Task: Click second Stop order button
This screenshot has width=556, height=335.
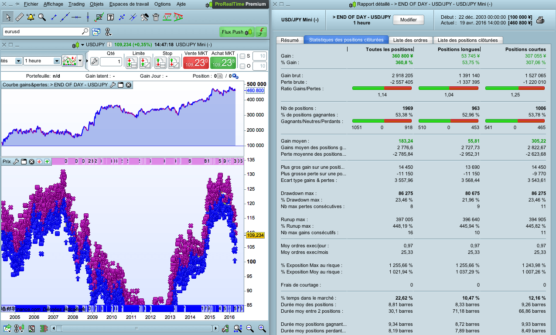Action: click(174, 63)
